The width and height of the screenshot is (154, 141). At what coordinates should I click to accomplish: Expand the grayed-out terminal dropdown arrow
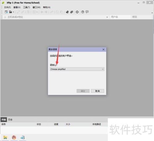click(x=37, y=12)
